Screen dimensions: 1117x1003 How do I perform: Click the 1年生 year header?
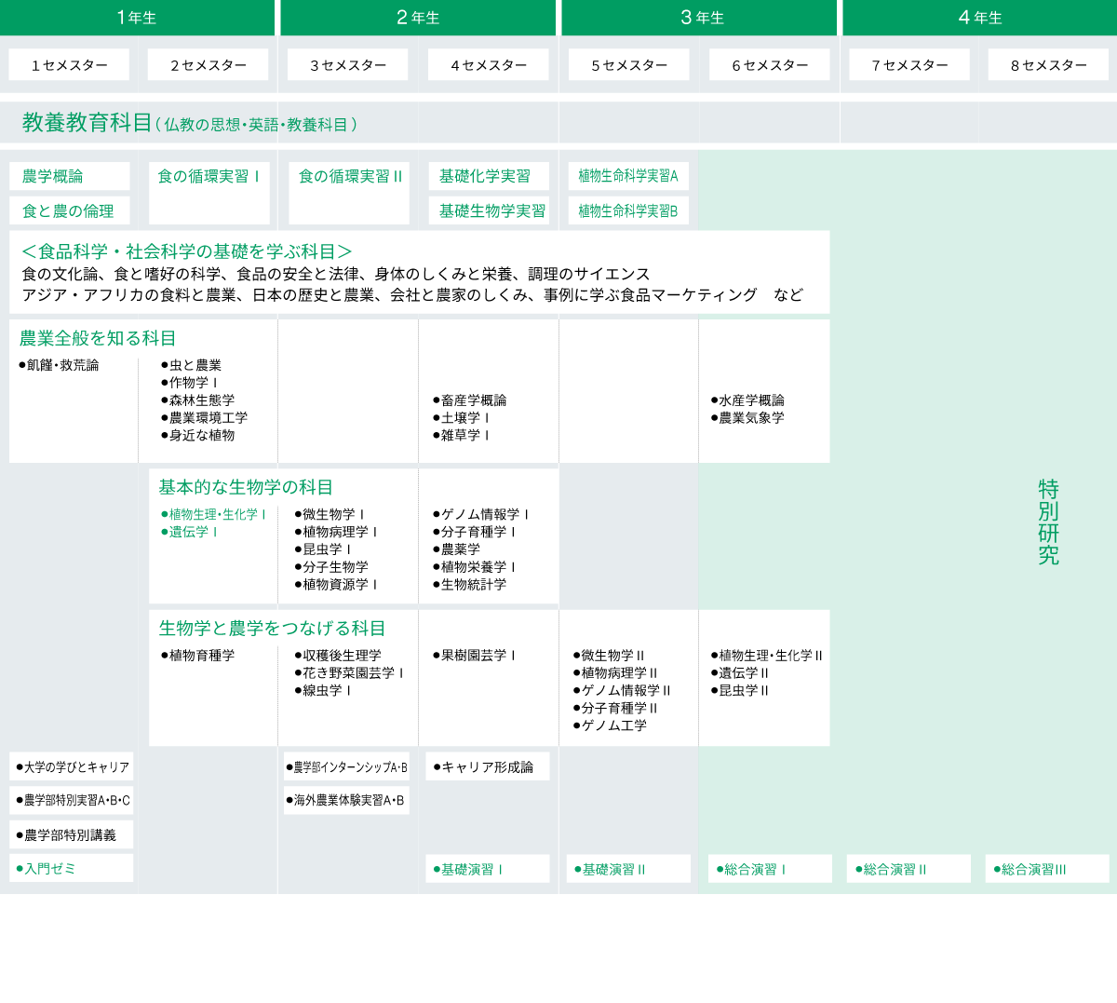[137, 18]
